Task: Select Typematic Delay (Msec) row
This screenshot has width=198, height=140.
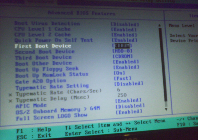Action: [x=53, y=99]
